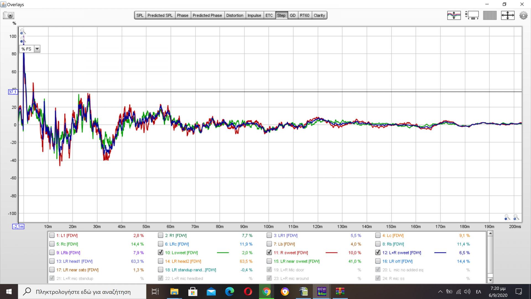Viewport: 531px width, 299px height.
Task: Uncheck the 10: Lsweet trace checkbox
Action: tap(160, 252)
